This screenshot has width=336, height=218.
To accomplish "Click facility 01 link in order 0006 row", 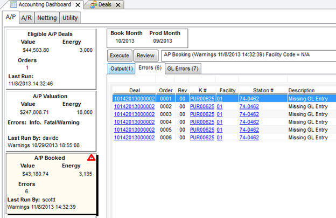I will pyautogui.click(x=220, y=138).
